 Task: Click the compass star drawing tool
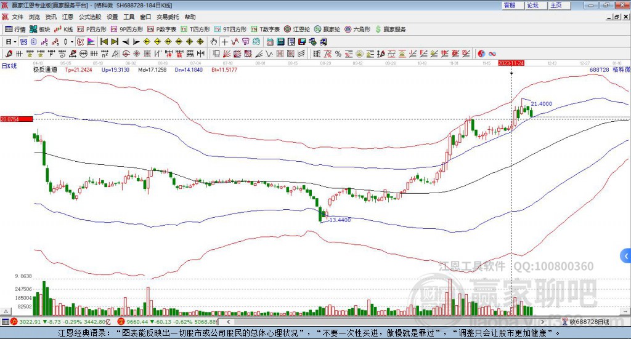136,54
